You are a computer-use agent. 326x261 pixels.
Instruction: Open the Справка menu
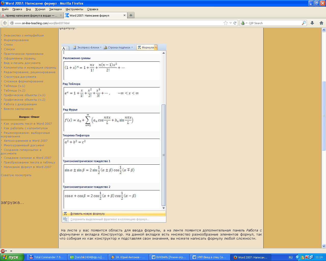[x=92, y=9]
